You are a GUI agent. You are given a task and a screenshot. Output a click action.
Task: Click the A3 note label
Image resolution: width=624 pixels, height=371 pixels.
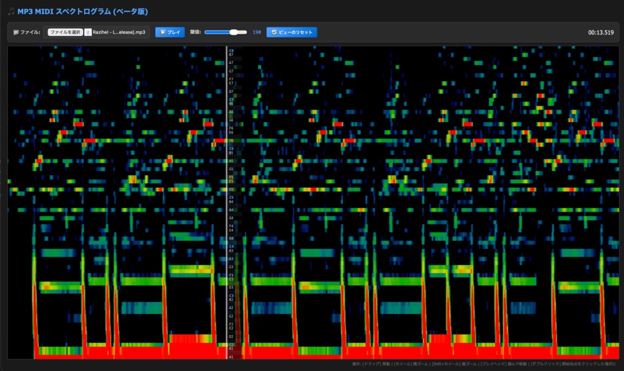click(231, 258)
